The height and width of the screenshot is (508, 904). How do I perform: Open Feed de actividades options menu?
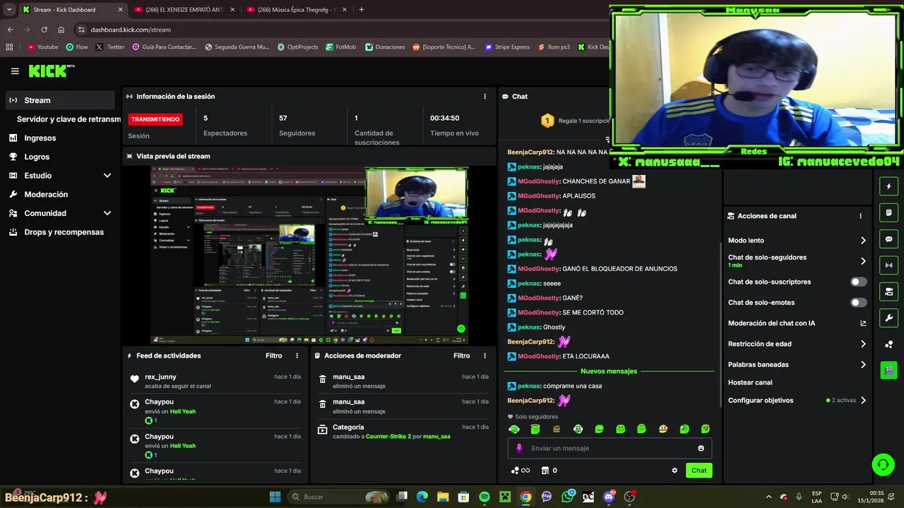point(297,356)
